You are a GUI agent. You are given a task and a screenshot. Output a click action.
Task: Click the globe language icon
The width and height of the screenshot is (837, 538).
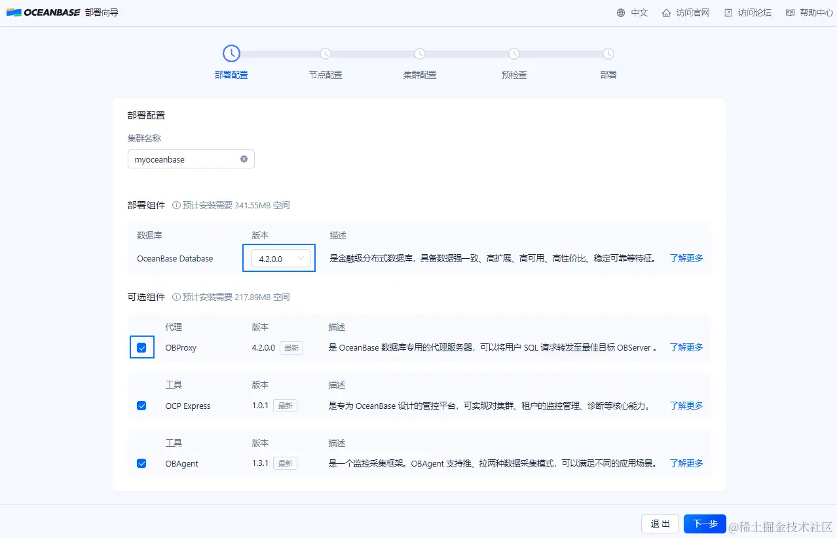[621, 12]
